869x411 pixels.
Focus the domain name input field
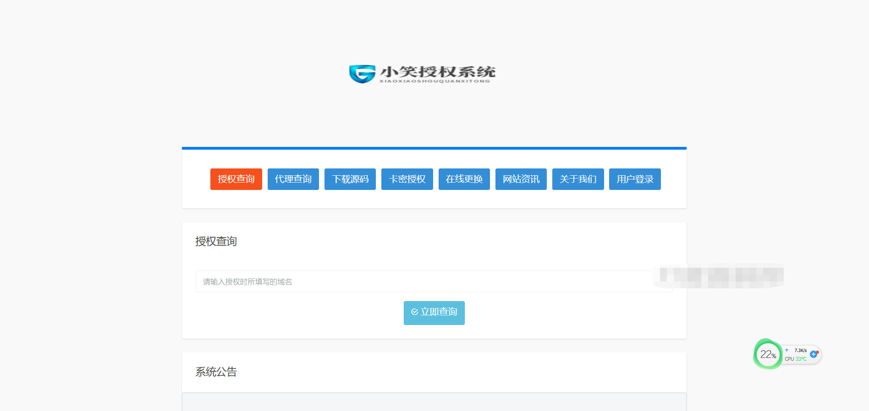422,281
